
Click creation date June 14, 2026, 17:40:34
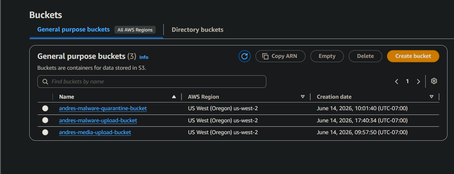pos(362,120)
